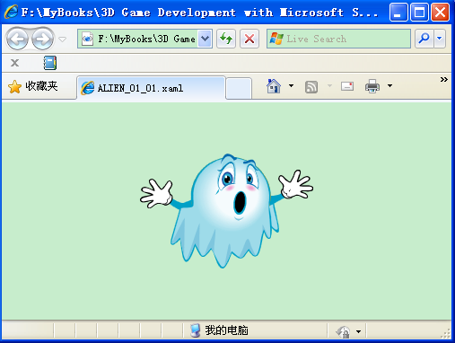Close the toolbar with the gray X
The width and height of the screenshot is (455, 343).
(x=14, y=63)
